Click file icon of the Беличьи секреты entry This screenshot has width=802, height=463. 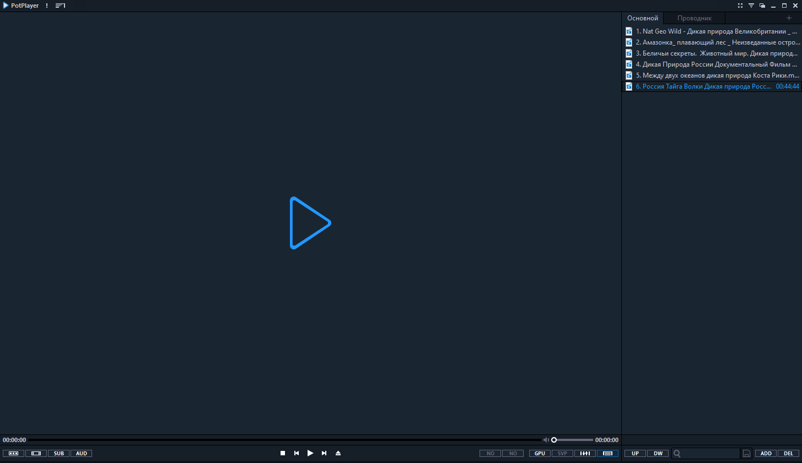(629, 53)
